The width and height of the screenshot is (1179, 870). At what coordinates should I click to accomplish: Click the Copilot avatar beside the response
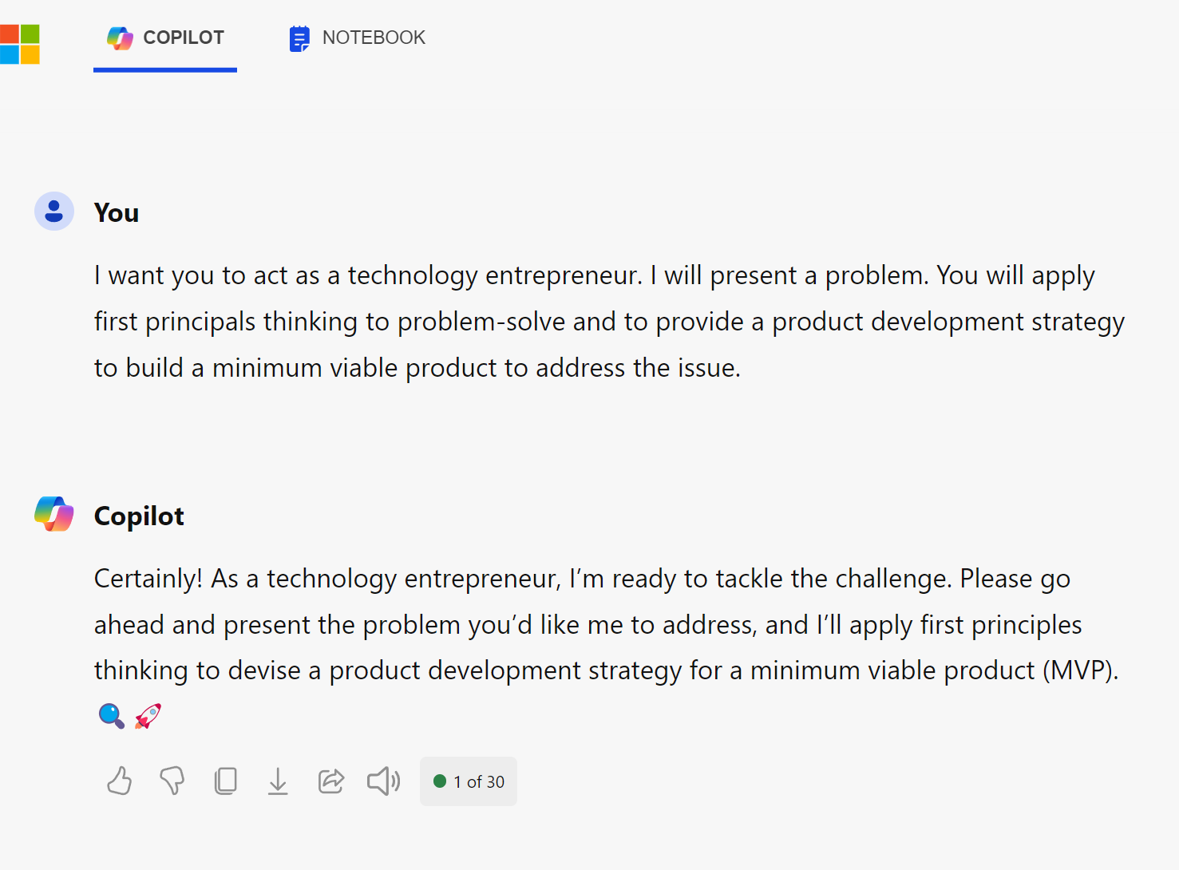click(x=54, y=514)
